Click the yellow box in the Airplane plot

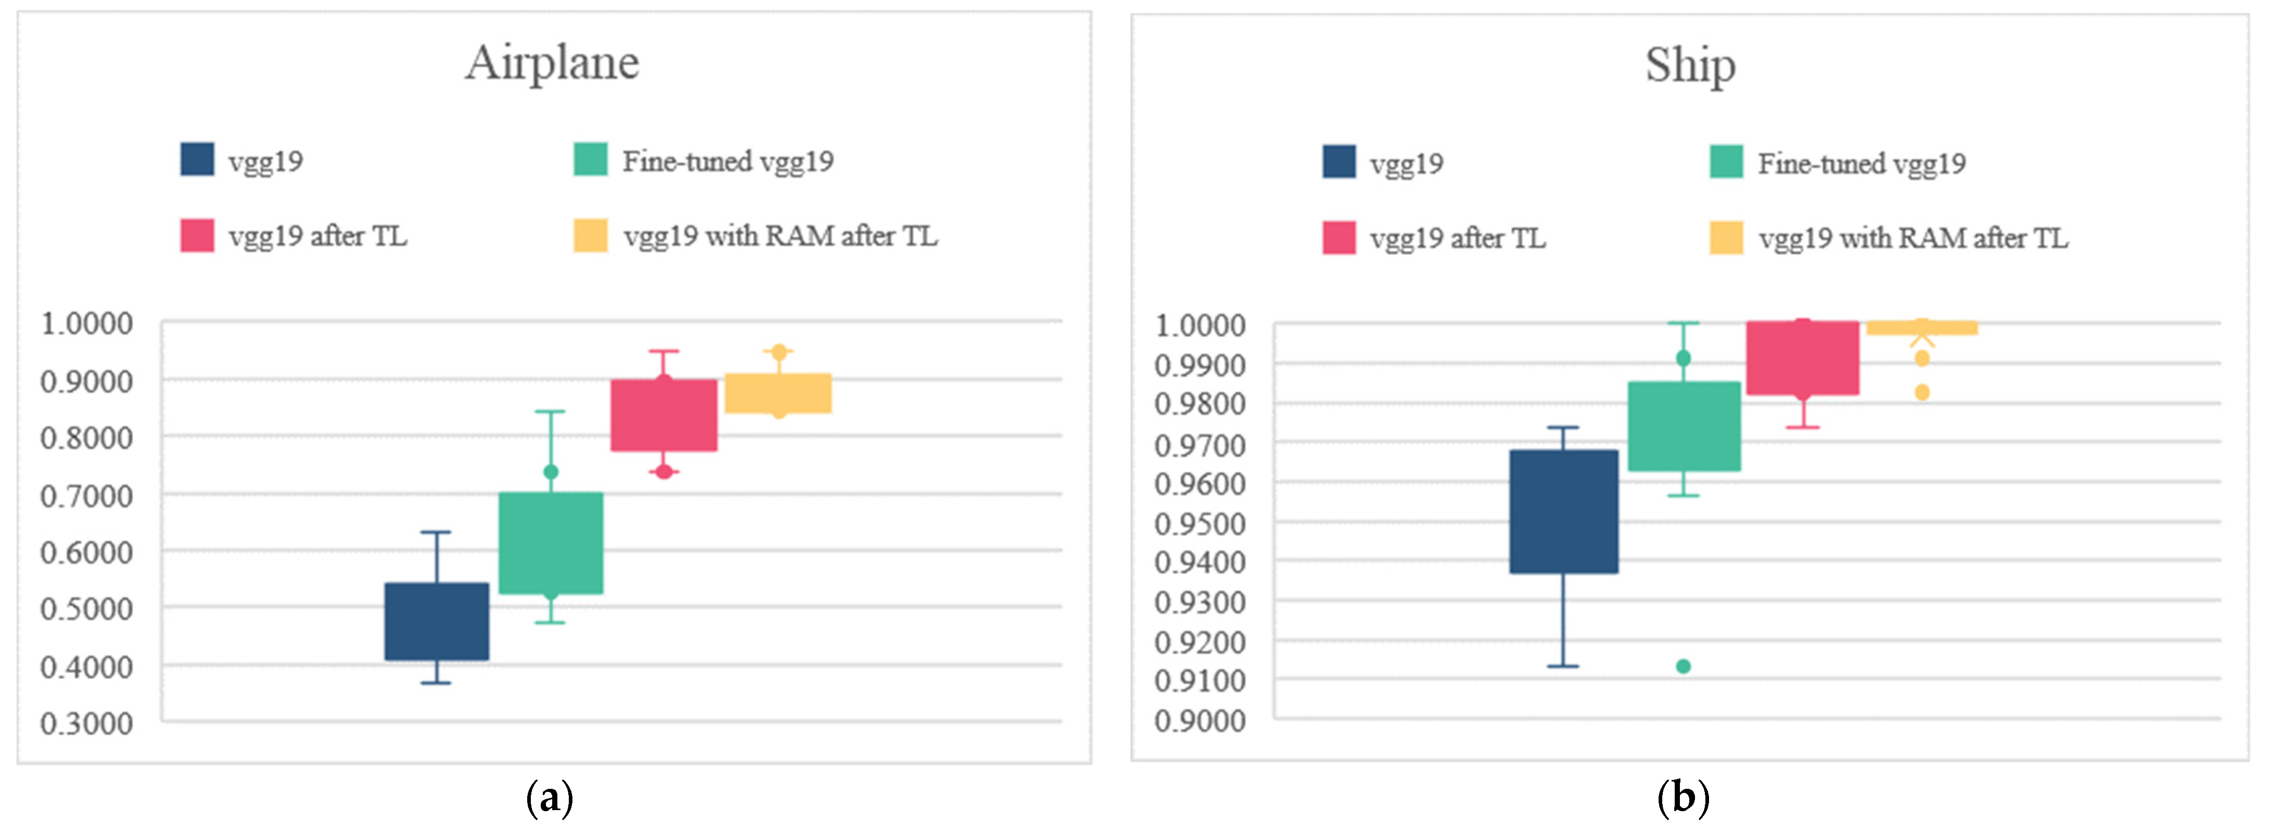779,393
